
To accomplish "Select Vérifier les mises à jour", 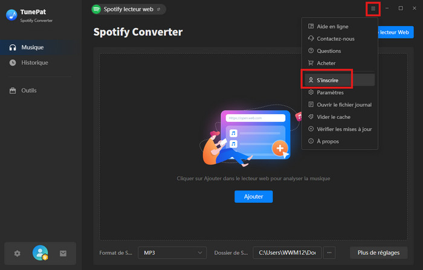I will coord(340,129).
